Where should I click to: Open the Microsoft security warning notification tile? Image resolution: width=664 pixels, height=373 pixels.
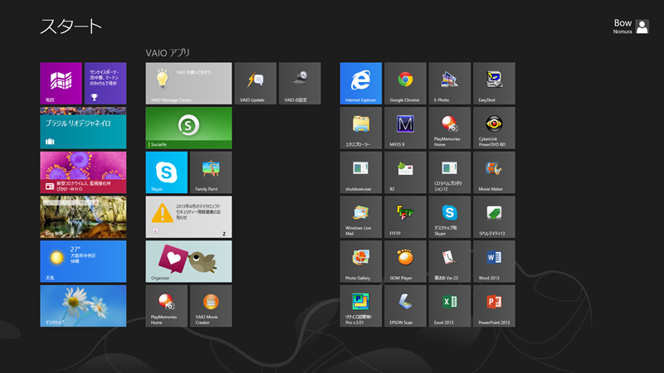pyautogui.click(x=189, y=217)
